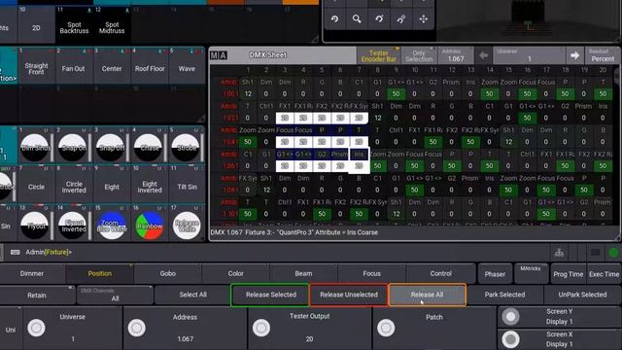Switch to the Position feature group tab

[x=99, y=273]
